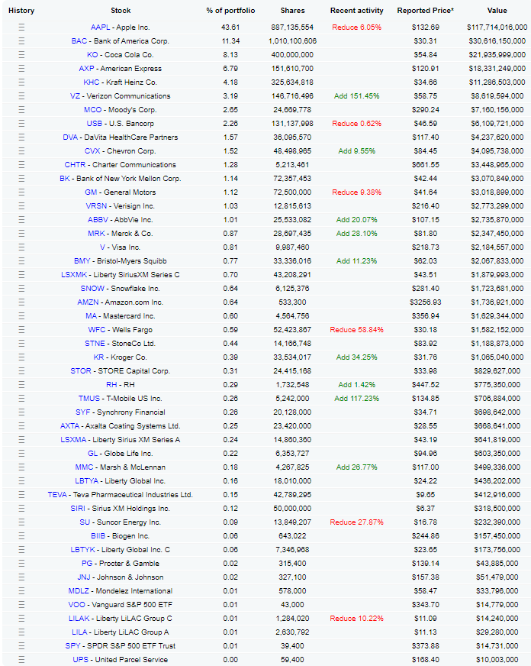Click history icon beside Moody's Corp.
The width and height of the screenshot is (531, 666).
(21, 109)
